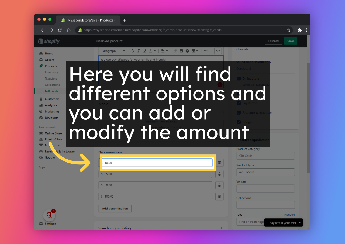
Task: Bookmark this page with star icon
Action: tap(289, 30)
